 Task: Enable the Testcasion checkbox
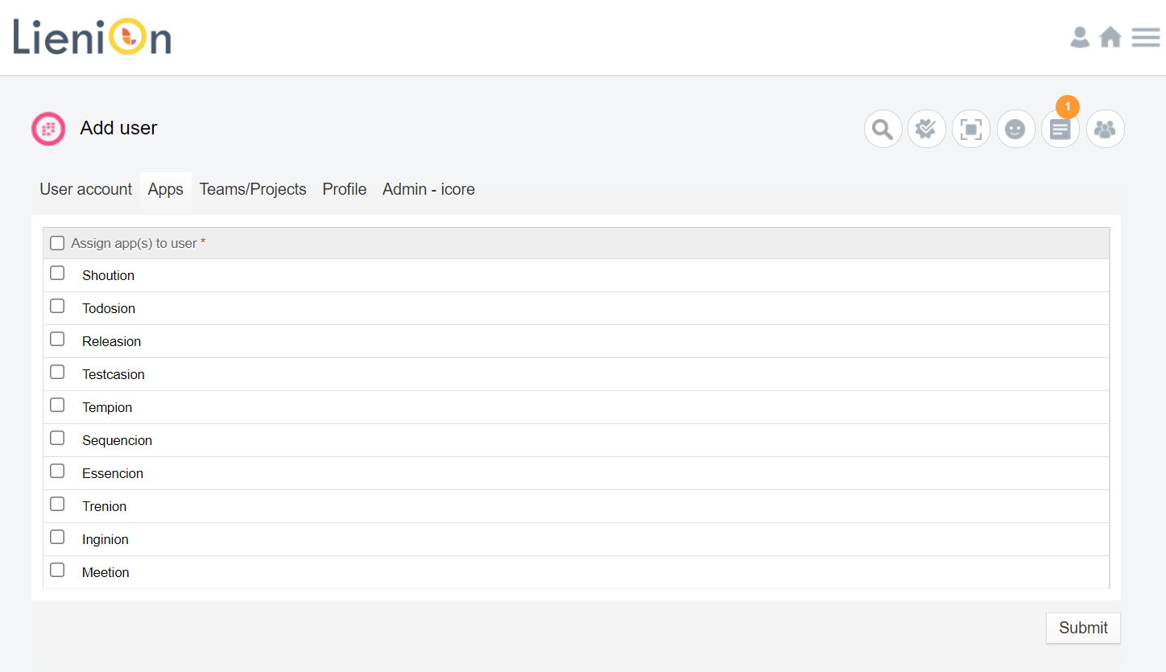57,373
